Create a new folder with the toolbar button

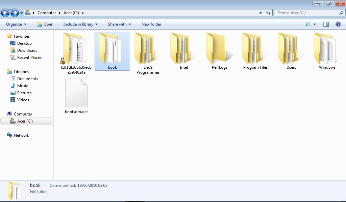point(151,24)
